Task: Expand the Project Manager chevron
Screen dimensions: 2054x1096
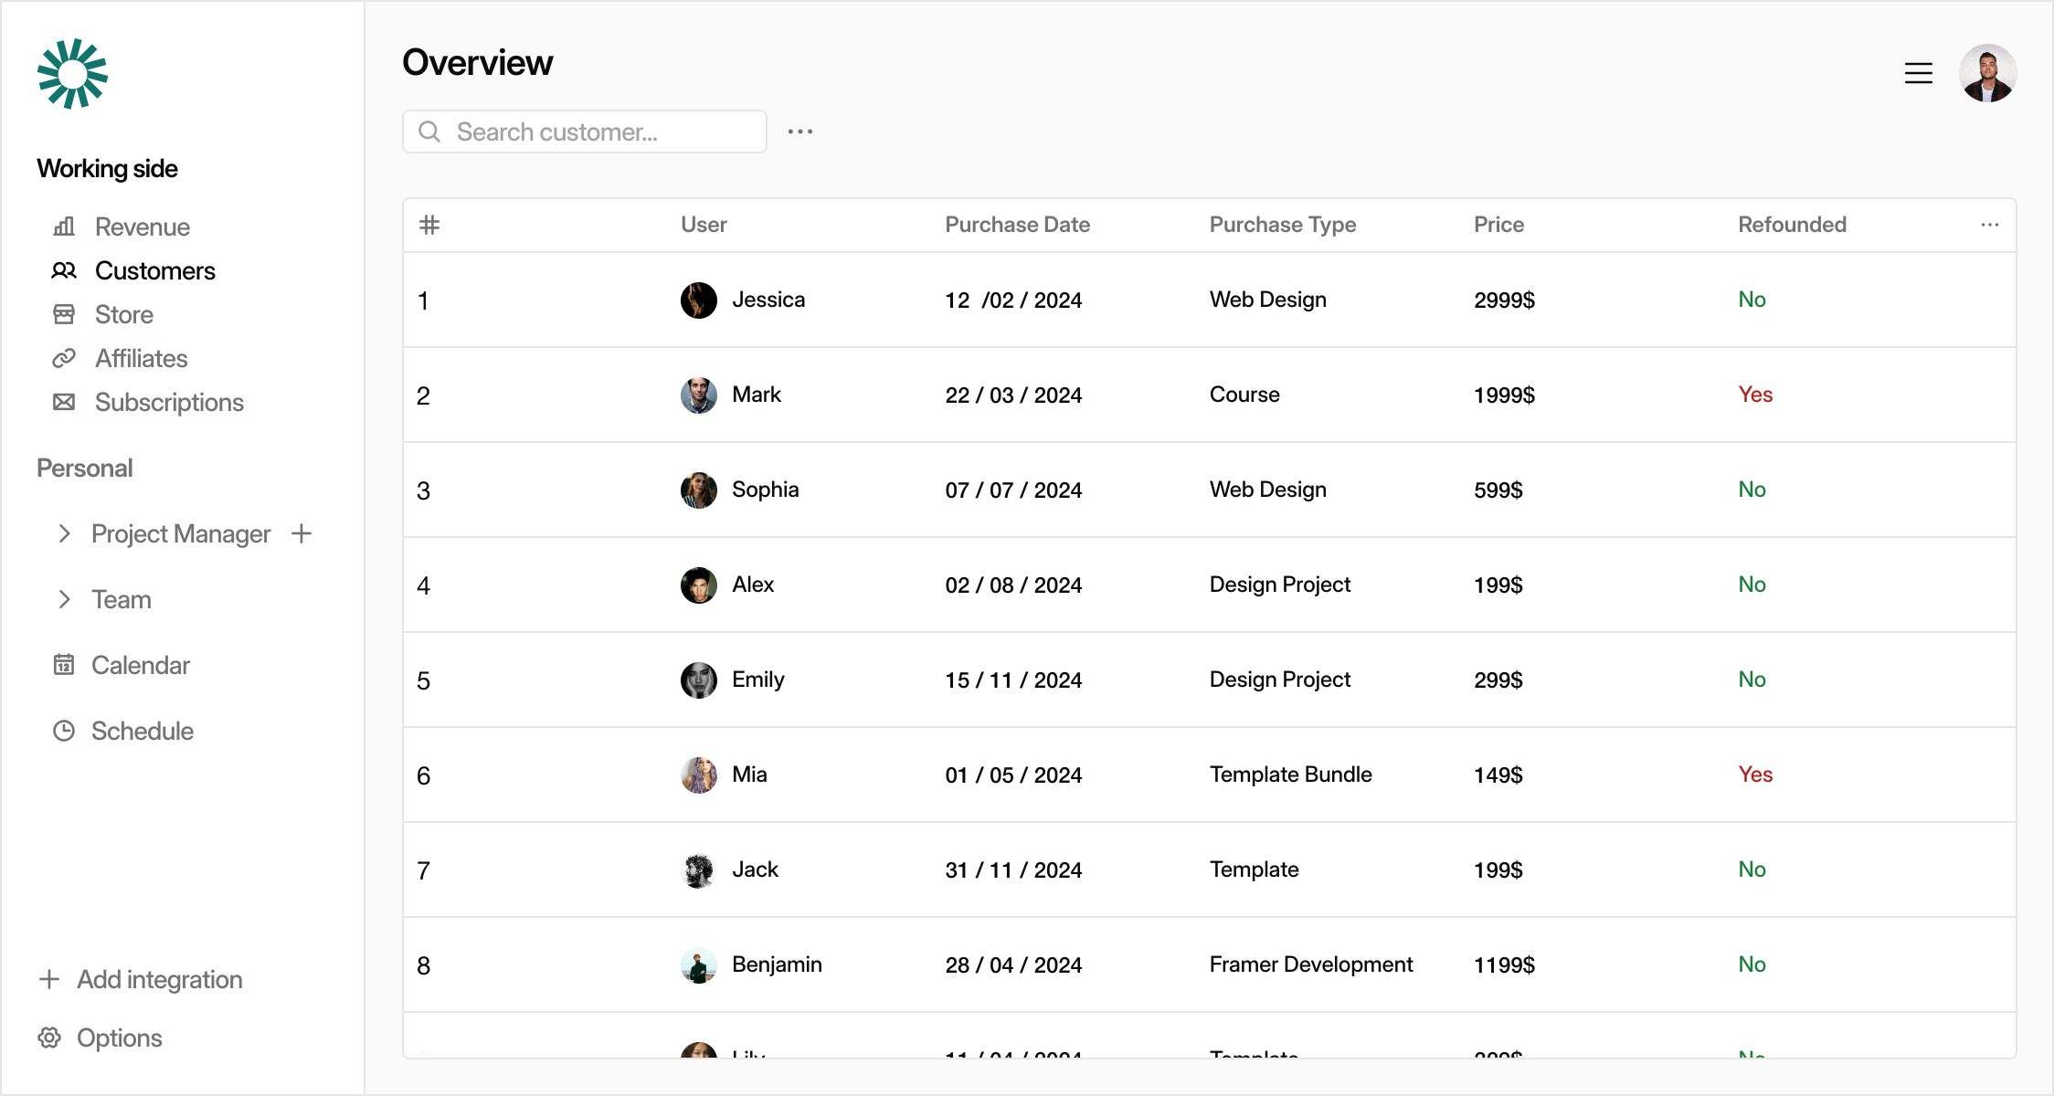Action: click(64, 533)
